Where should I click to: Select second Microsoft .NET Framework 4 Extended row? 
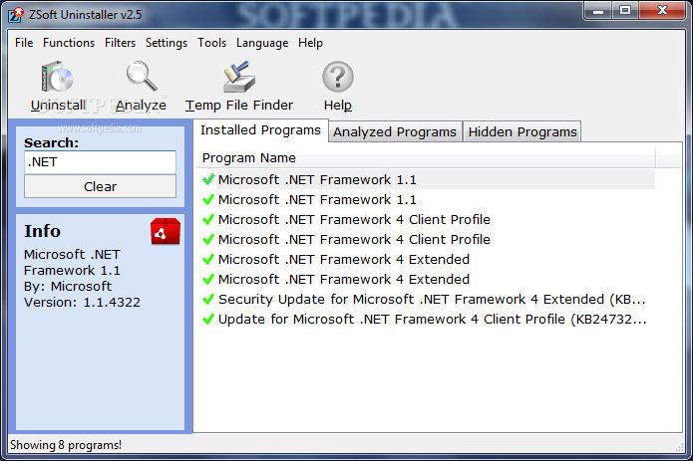tap(428, 279)
